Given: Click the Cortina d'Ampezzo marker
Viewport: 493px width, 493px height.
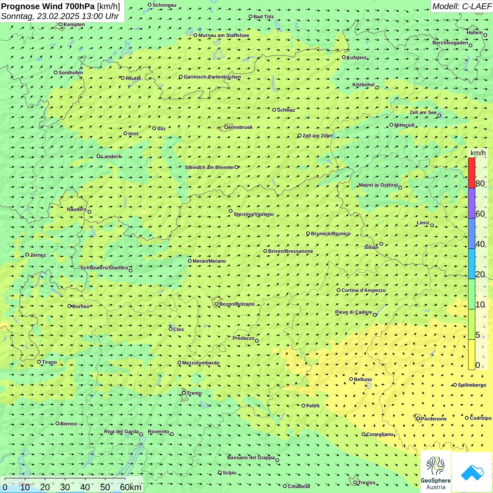Looking at the screenshot, I should 339,290.
